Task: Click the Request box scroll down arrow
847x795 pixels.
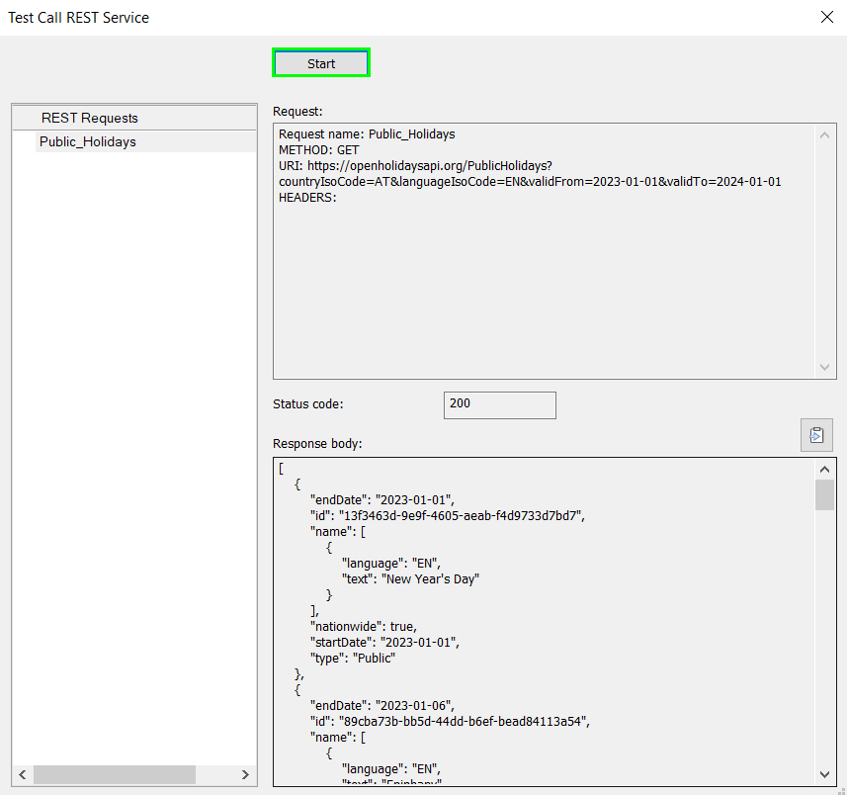Action: click(x=825, y=367)
